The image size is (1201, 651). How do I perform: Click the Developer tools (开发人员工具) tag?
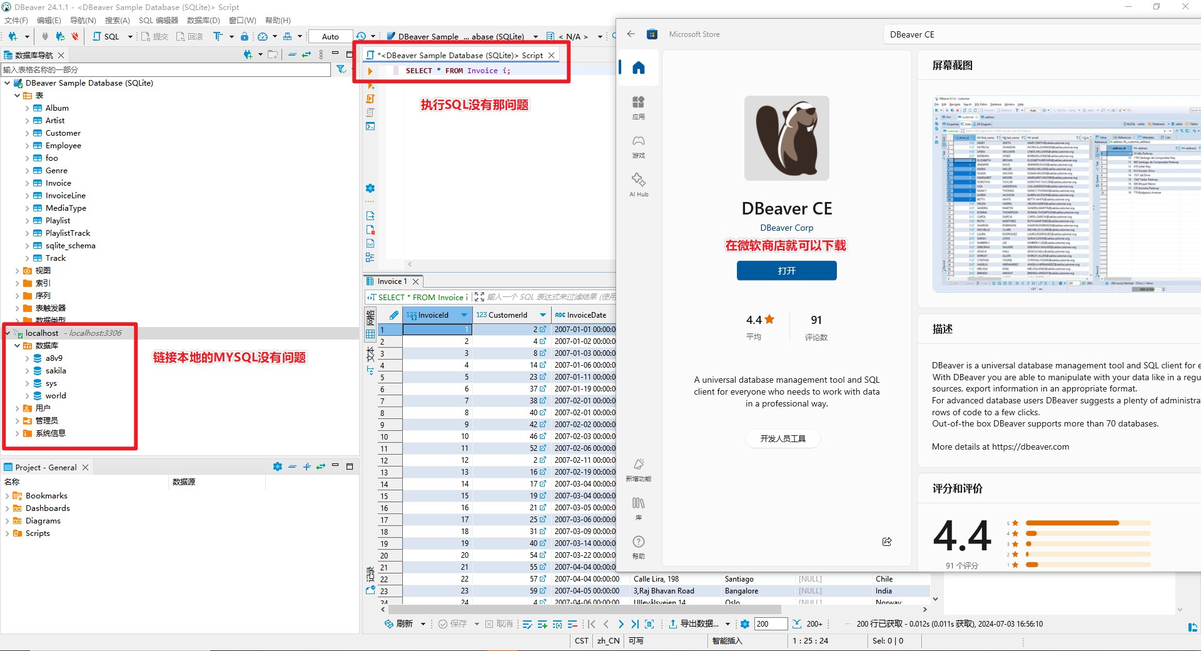click(x=783, y=438)
